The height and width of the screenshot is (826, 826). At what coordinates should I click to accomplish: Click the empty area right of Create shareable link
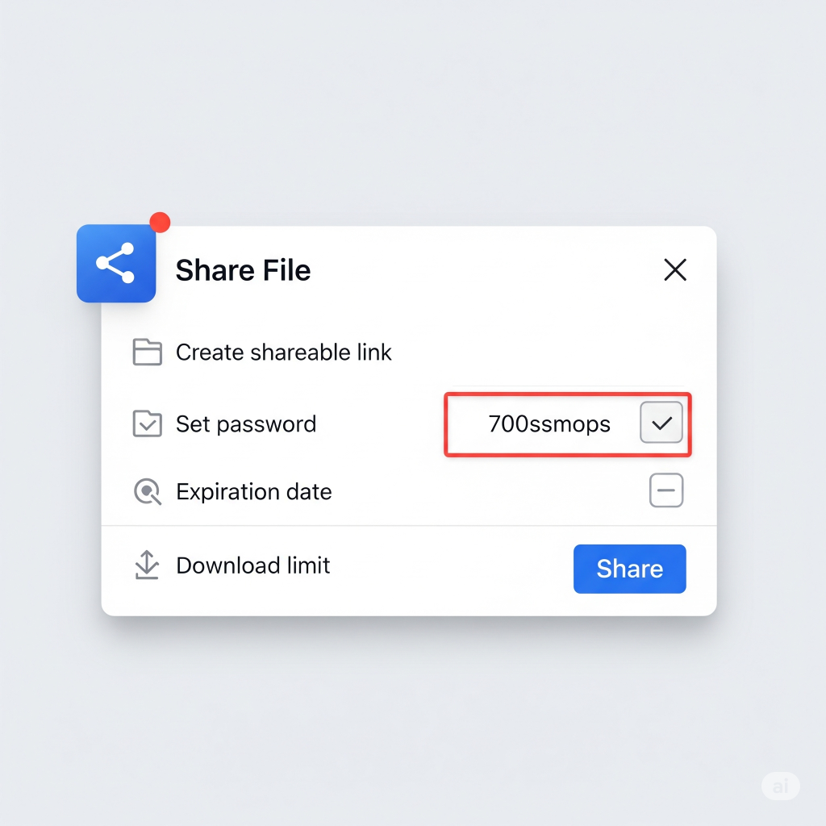click(x=537, y=352)
